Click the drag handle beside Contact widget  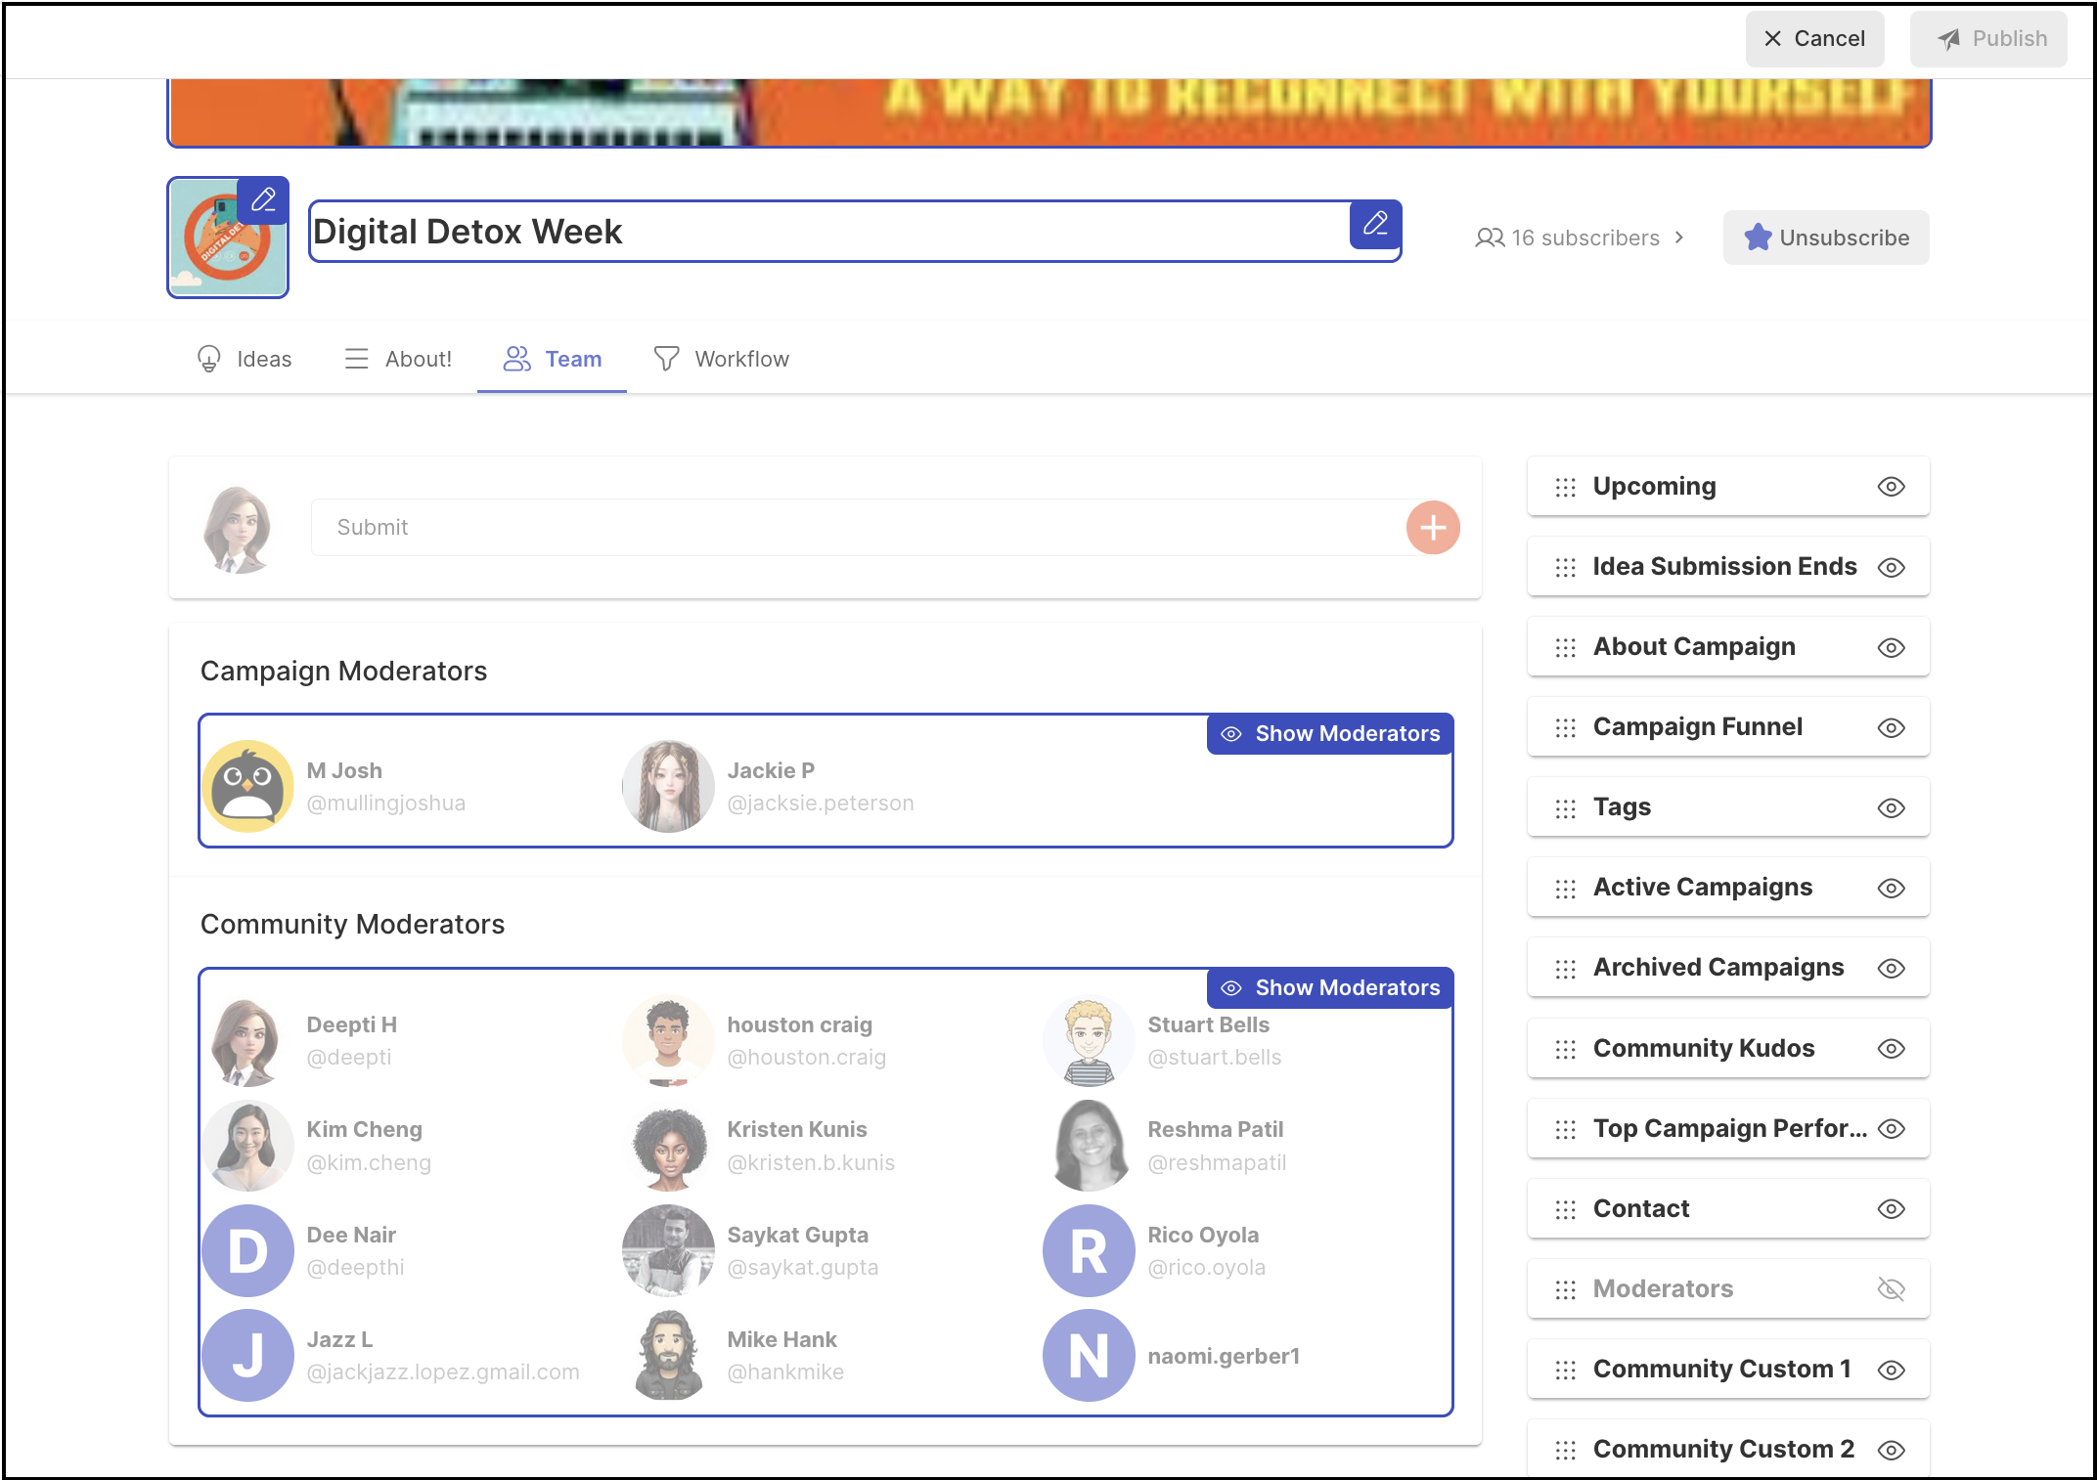coord(1566,1209)
